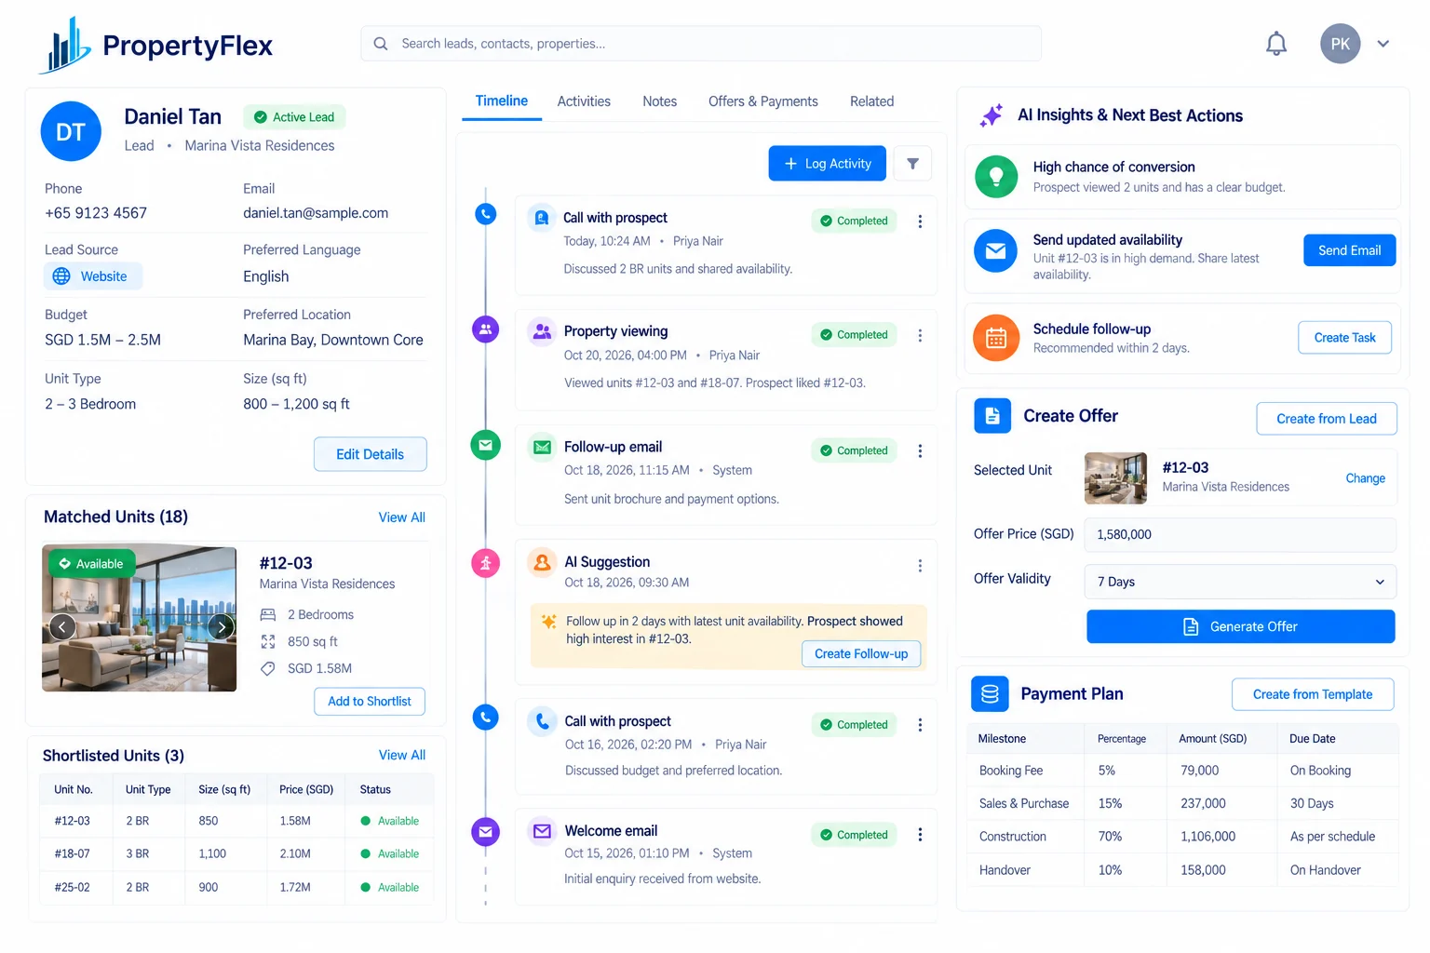
Task: Show next photo of unit #12-03
Action: point(221,626)
